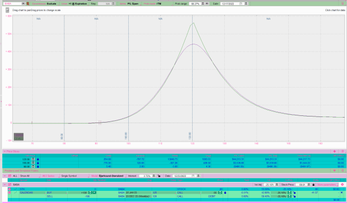Open the Metric P/L Open dropdown
347x203 pixels.
[x=129, y=4]
